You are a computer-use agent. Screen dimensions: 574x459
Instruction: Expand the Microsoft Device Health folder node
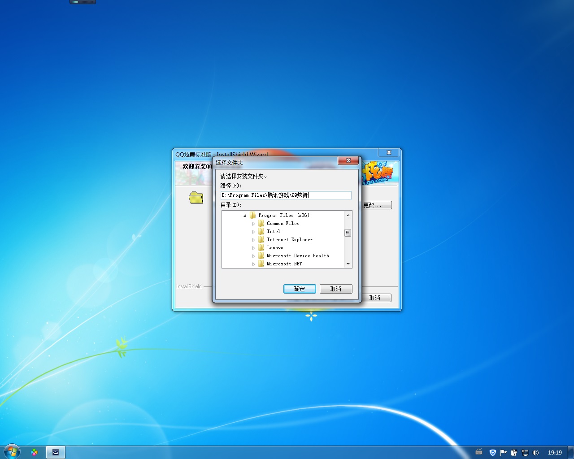[x=253, y=256]
